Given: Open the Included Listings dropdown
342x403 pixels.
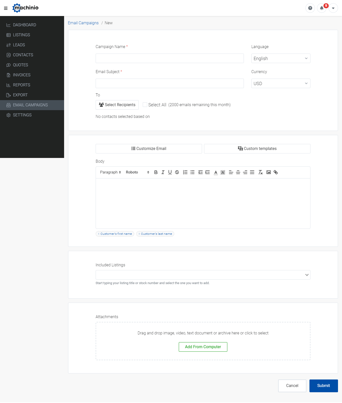Looking at the screenshot, I should click(203, 275).
